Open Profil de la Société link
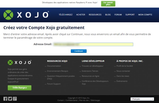Viewport: 159px width, 103px height. tap(125, 66)
